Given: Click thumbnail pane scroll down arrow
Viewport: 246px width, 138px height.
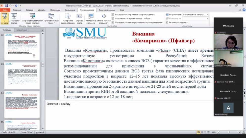Looking at the screenshot, I should (43, 129).
